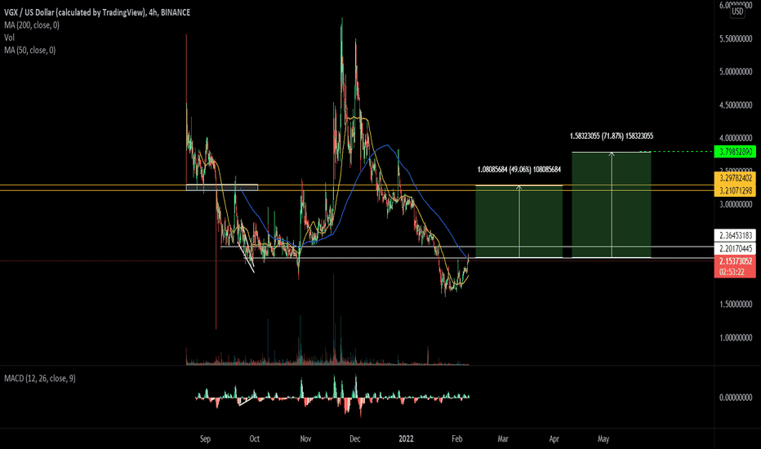Viewport: 761px width, 449px height.
Task: Click the Nov label on time axis
Action: 305,439
